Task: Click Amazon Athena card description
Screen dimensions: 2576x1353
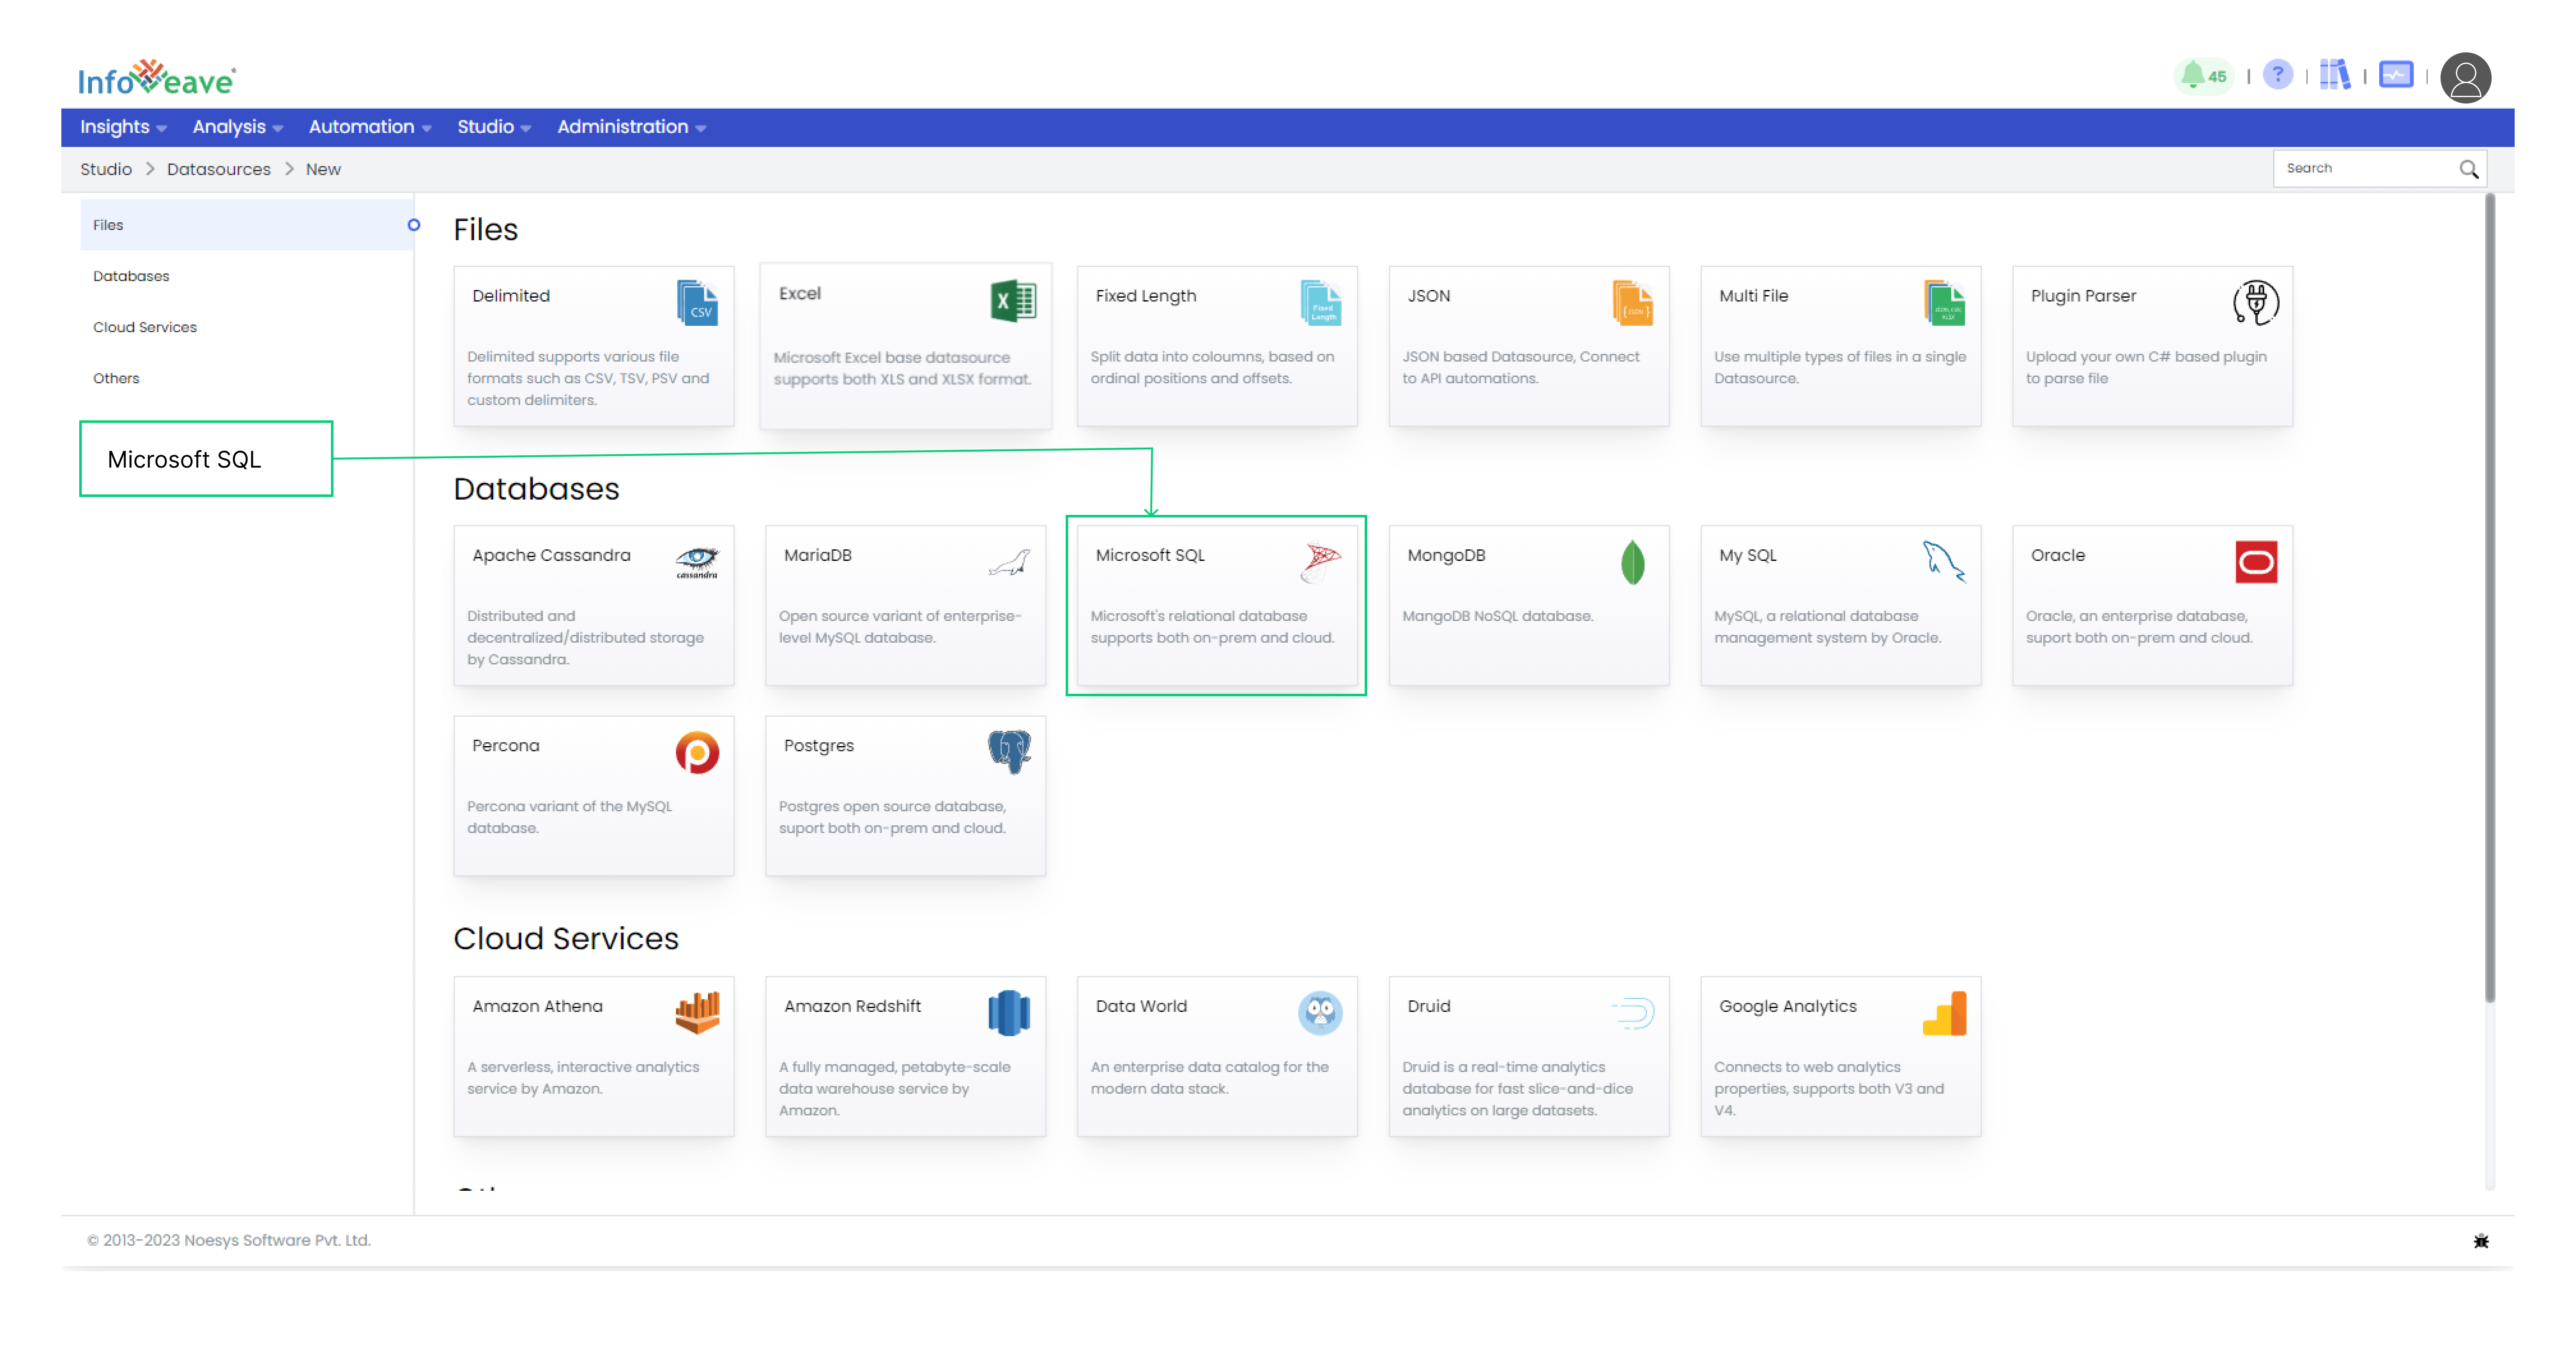Action: (x=583, y=1078)
